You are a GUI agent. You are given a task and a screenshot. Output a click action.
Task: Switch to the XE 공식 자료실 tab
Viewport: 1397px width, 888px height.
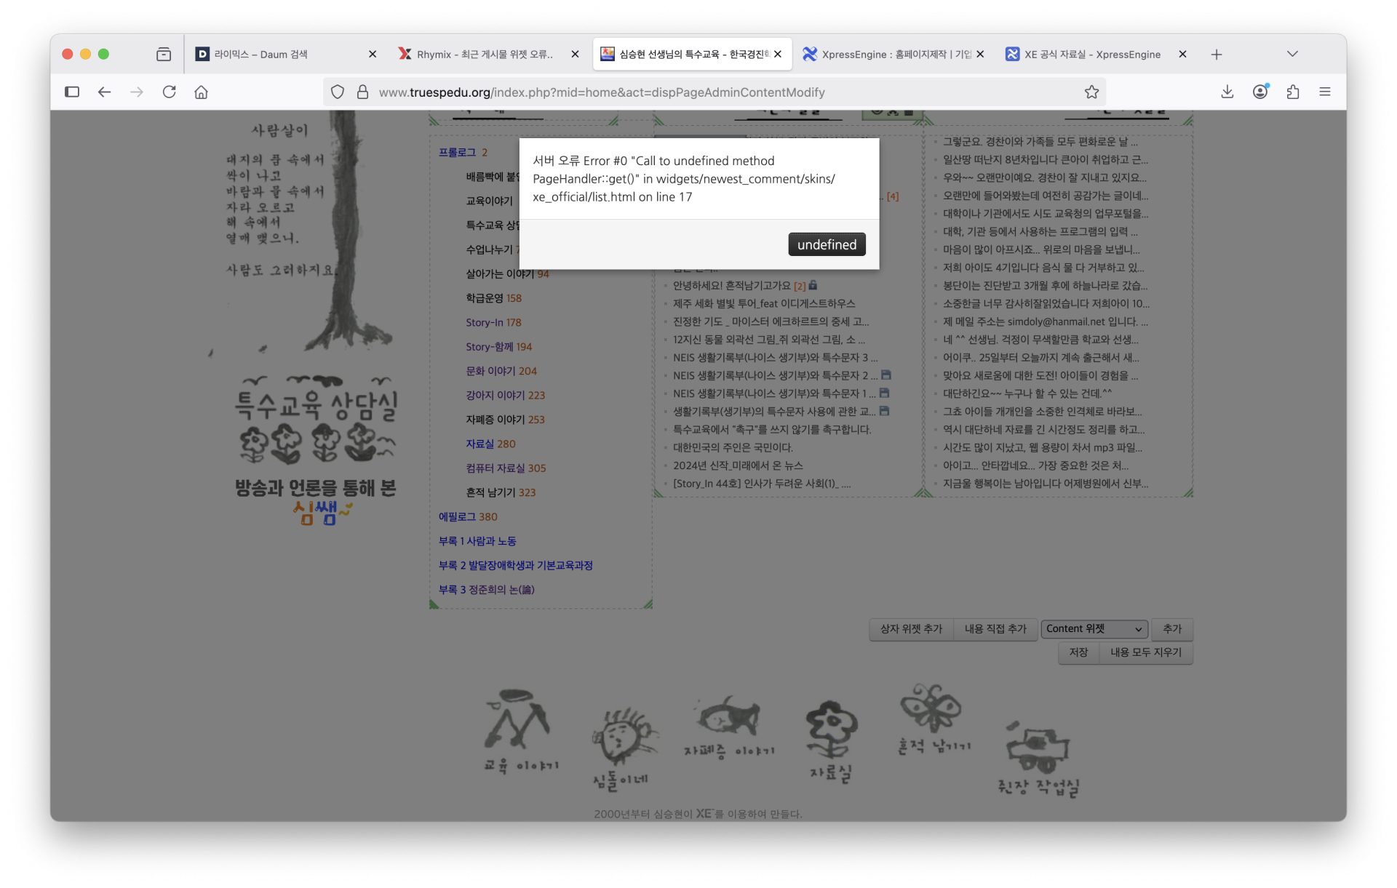[x=1091, y=54]
